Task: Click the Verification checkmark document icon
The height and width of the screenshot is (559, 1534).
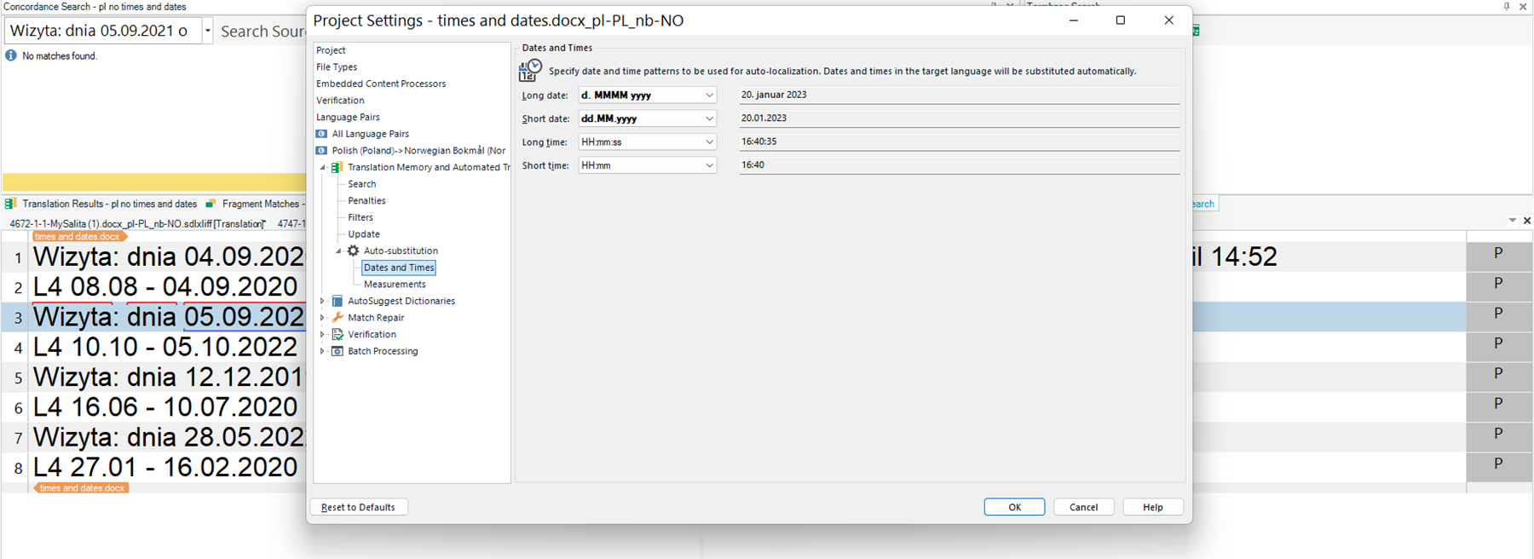Action: 337,334
